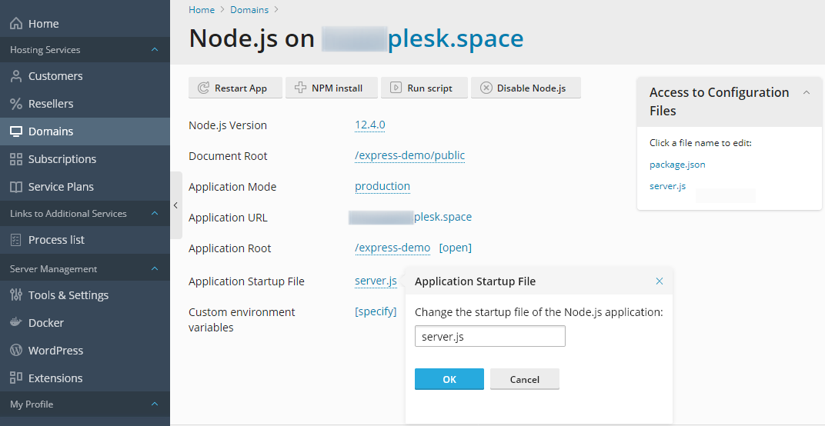Collapse the My Profile section
The height and width of the screenshot is (426, 825).
[x=154, y=404]
